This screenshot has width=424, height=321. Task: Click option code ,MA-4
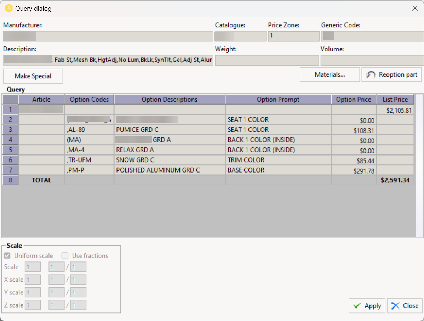click(89, 150)
